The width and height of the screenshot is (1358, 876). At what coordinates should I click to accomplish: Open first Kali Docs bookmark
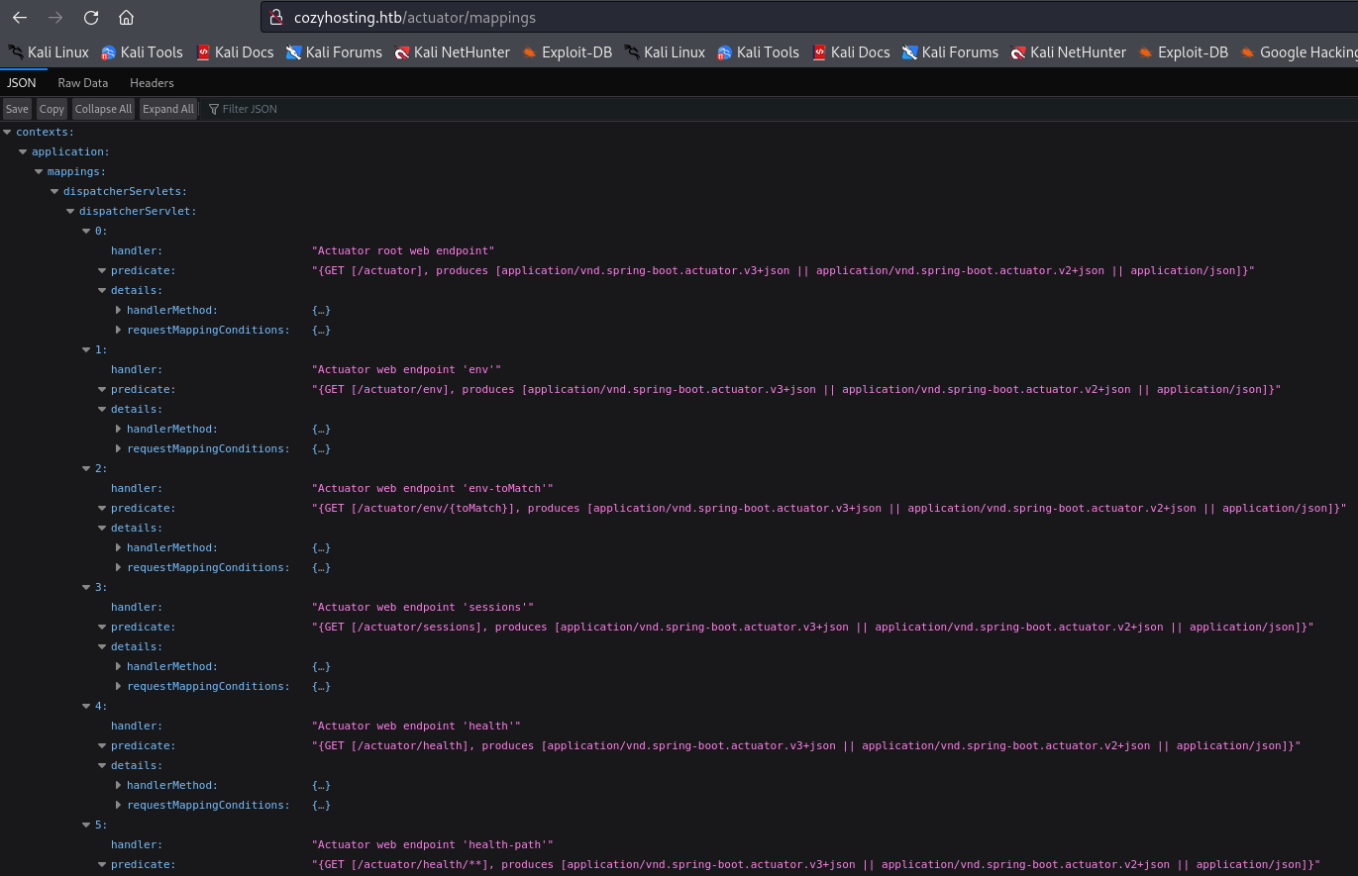tap(235, 52)
